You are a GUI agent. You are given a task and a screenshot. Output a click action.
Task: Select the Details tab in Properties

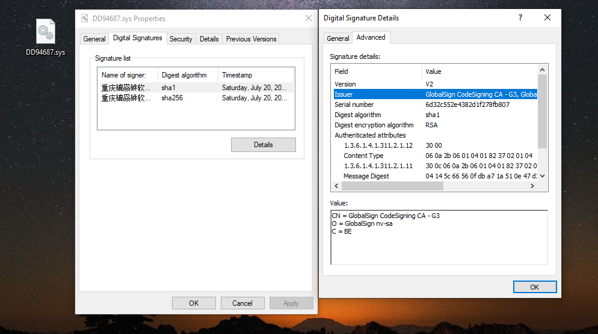(209, 39)
